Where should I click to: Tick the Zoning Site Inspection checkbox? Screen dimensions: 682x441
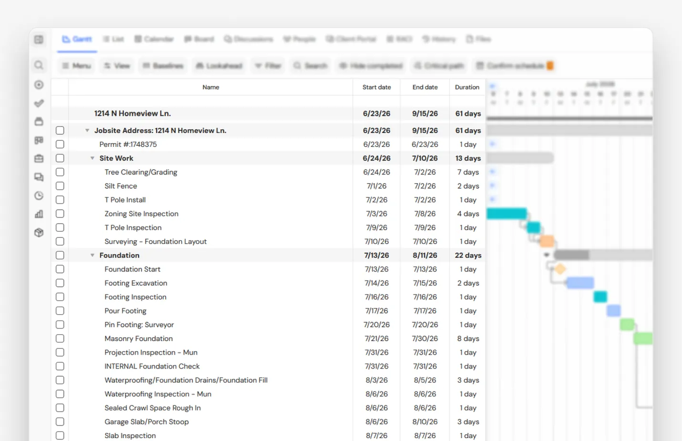coord(60,214)
